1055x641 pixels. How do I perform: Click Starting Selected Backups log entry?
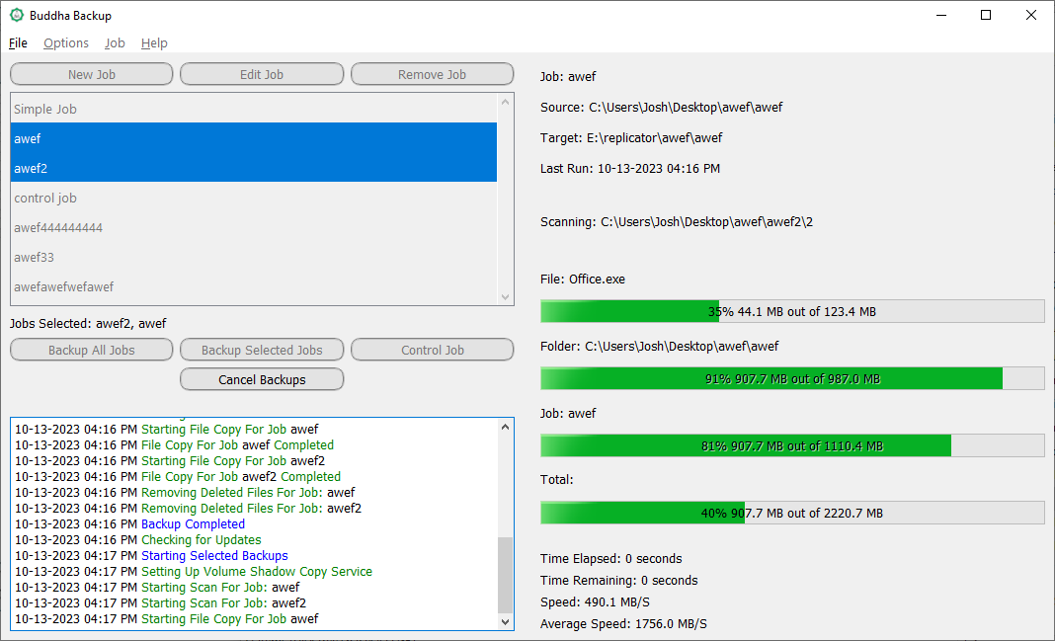click(214, 556)
